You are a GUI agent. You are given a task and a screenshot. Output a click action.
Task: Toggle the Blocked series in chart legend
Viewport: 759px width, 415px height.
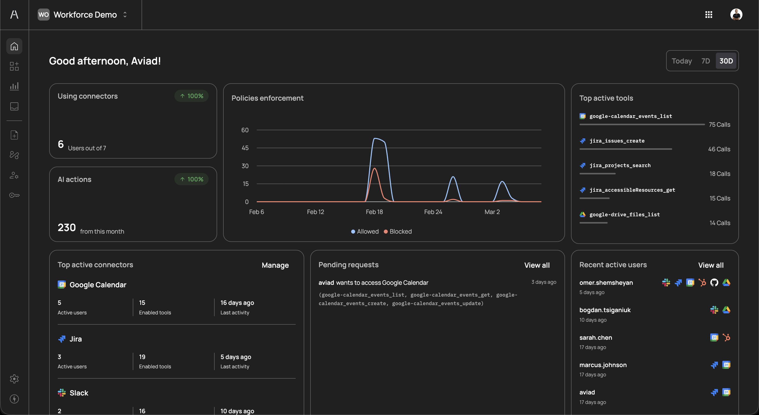coord(398,232)
